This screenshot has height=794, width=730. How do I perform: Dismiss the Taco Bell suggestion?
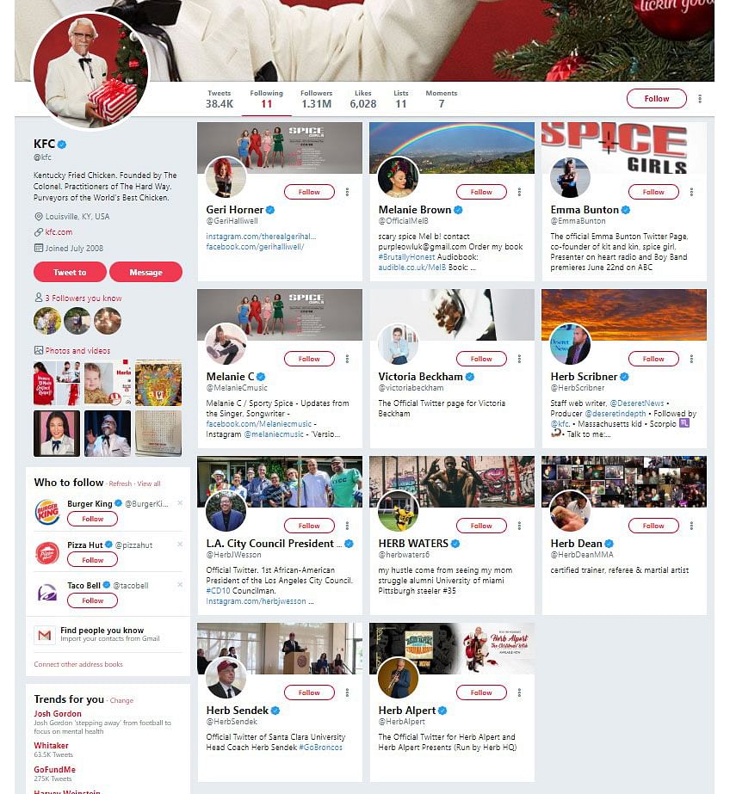click(180, 585)
